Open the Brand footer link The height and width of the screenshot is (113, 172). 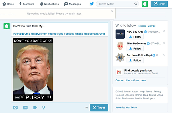[138, 95]
